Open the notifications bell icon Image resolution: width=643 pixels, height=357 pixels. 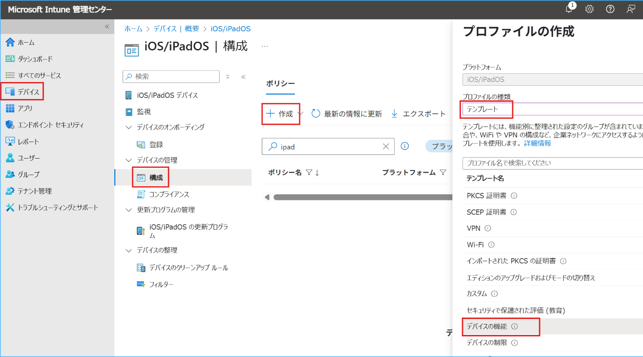tap(569, 9)
